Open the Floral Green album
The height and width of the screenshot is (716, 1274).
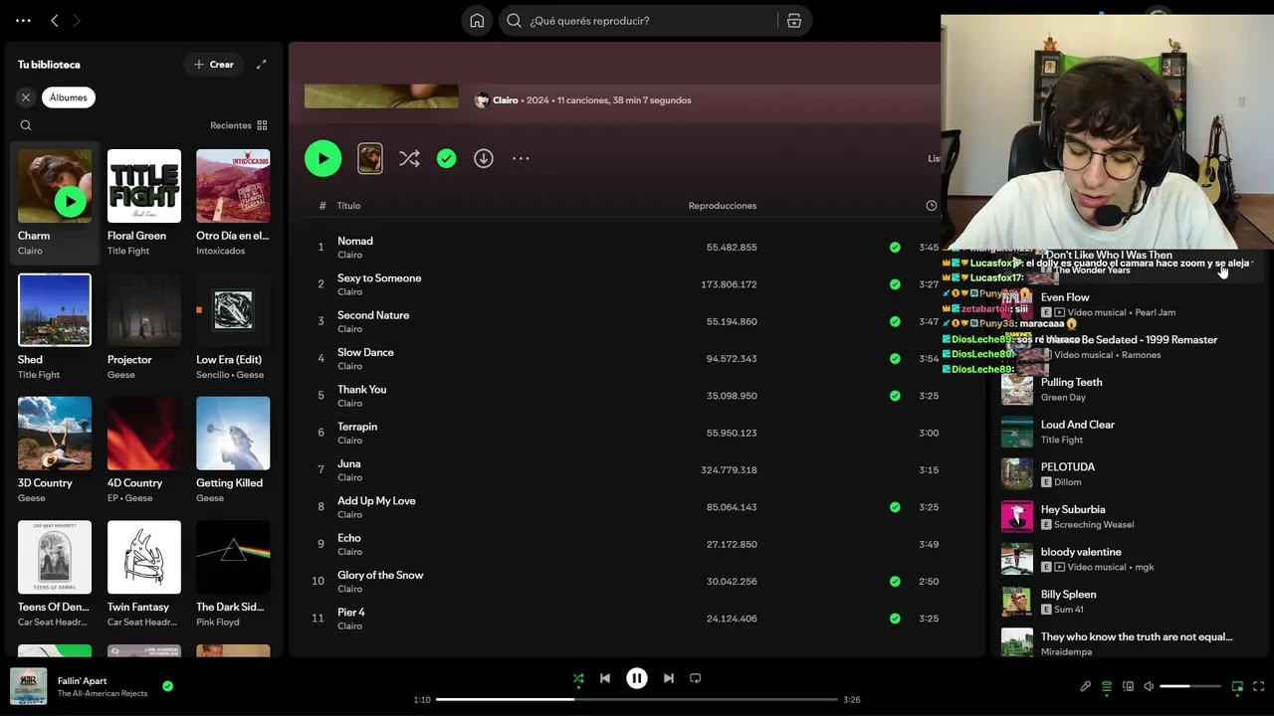144,202
